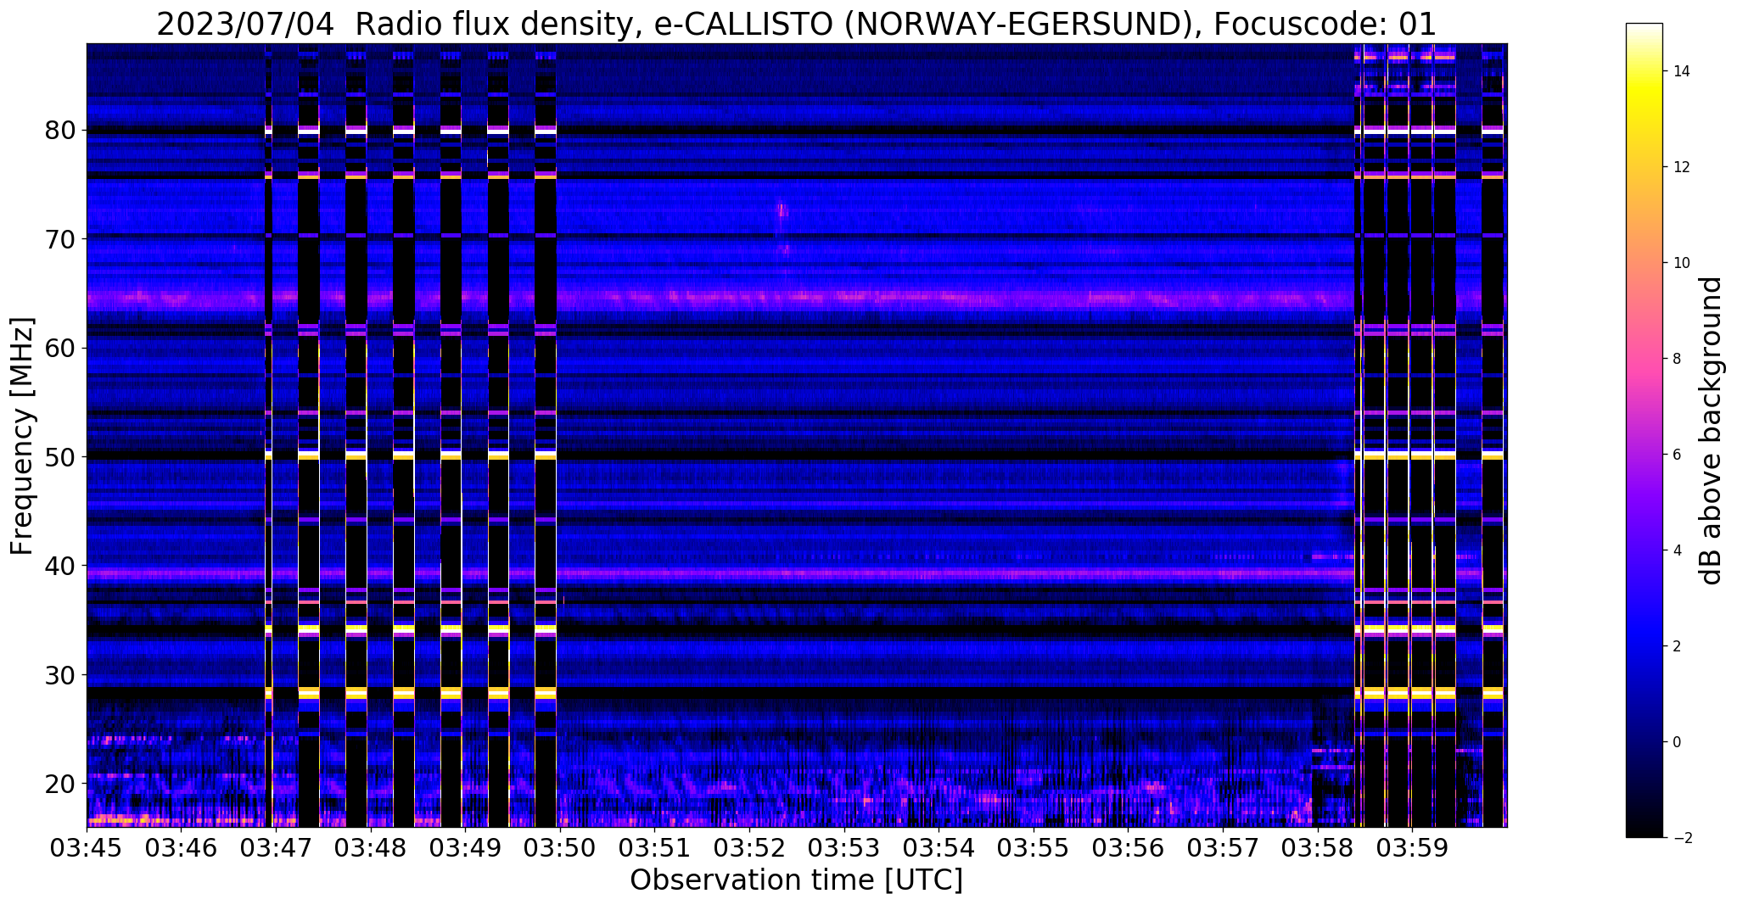Screen dimensions: 1737x905
Task: Click the 20 MHz frequency tick label
Action: pos(61,783)
